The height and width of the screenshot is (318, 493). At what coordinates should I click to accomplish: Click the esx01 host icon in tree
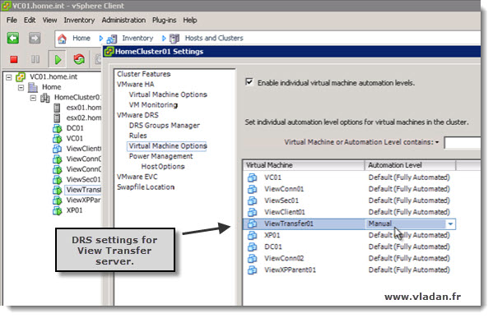point(57,108)
